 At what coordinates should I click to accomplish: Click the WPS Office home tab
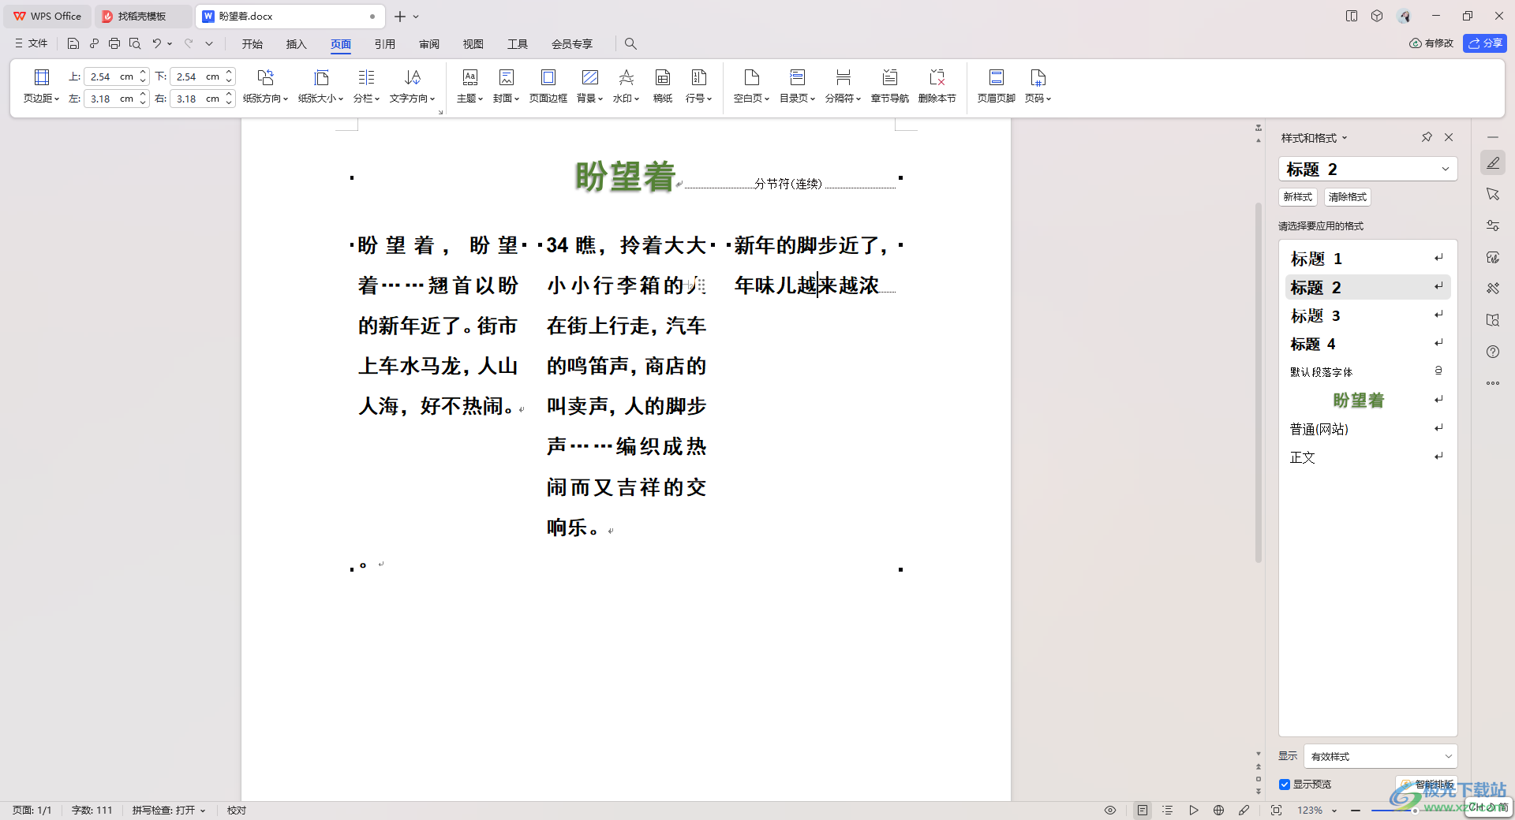point(47,16)
